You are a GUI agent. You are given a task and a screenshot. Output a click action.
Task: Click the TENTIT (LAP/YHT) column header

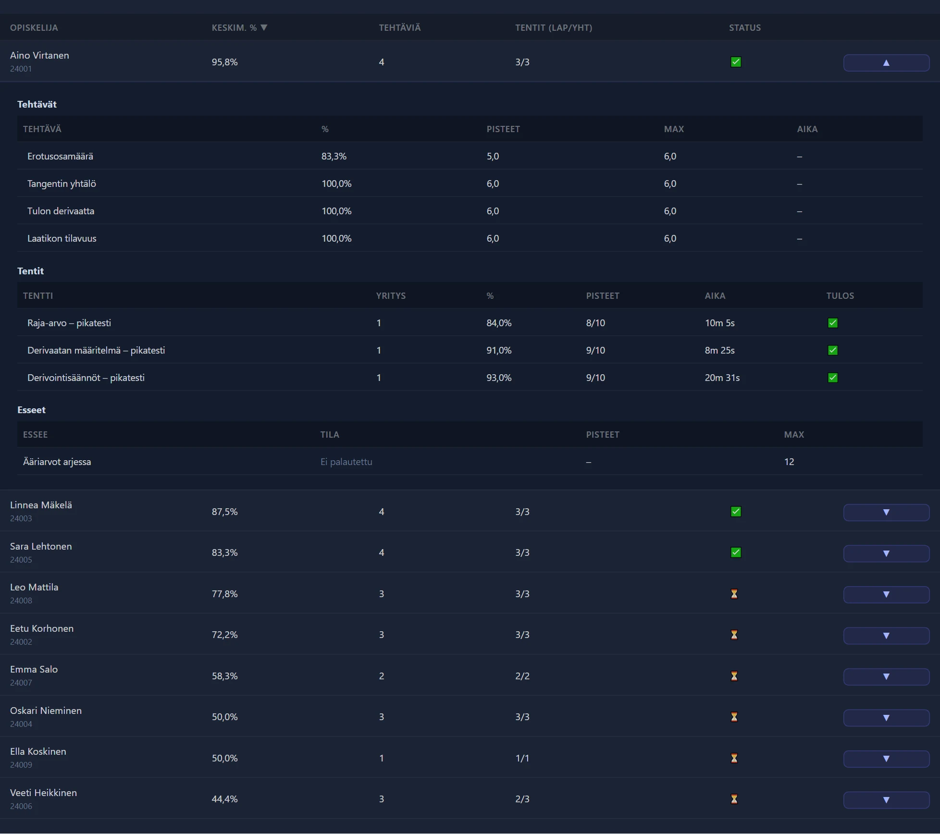(554, 27)
